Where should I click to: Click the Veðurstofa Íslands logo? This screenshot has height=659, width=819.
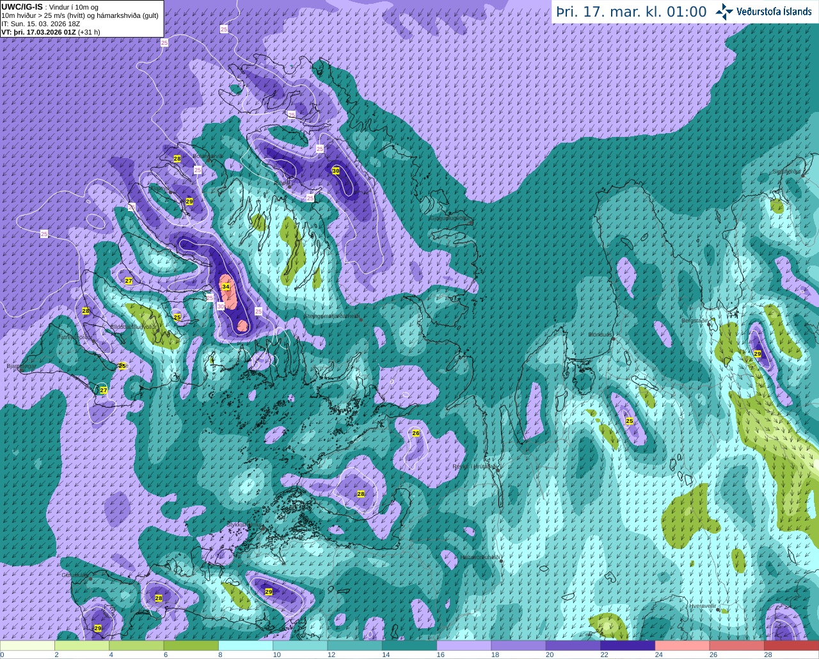763,12
